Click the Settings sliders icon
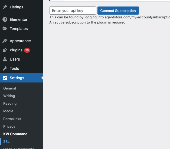Screen dimensions: 170x149 [5, 78]
